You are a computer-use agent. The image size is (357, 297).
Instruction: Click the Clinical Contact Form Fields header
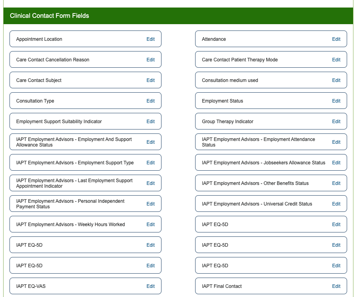[x=49, y=16]
